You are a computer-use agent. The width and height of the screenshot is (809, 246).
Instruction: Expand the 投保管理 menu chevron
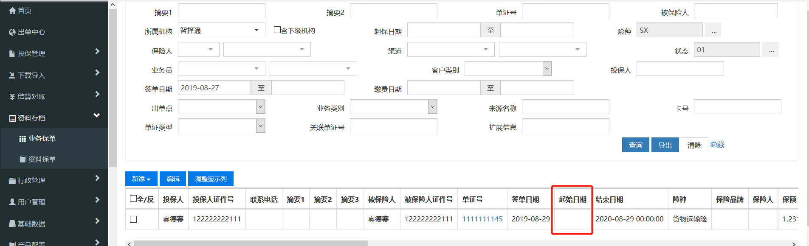[97, 51]
